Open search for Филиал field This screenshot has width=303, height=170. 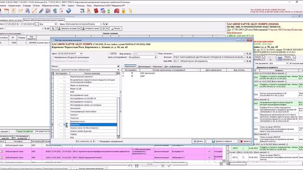coord(247,57)
